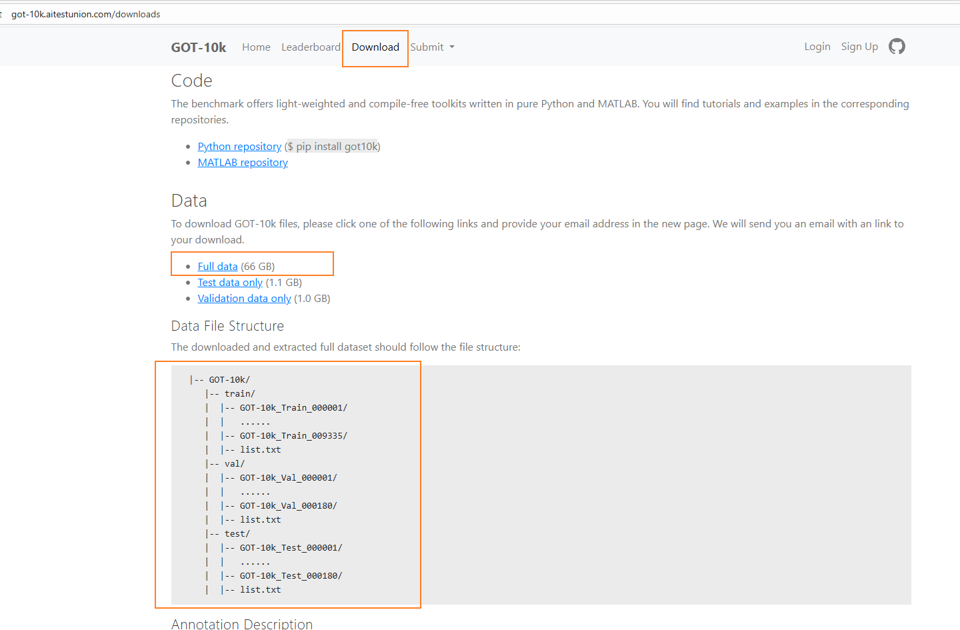Click the GOT-10k brand logo
The image size is (960, 630).
tap(199, 47)
